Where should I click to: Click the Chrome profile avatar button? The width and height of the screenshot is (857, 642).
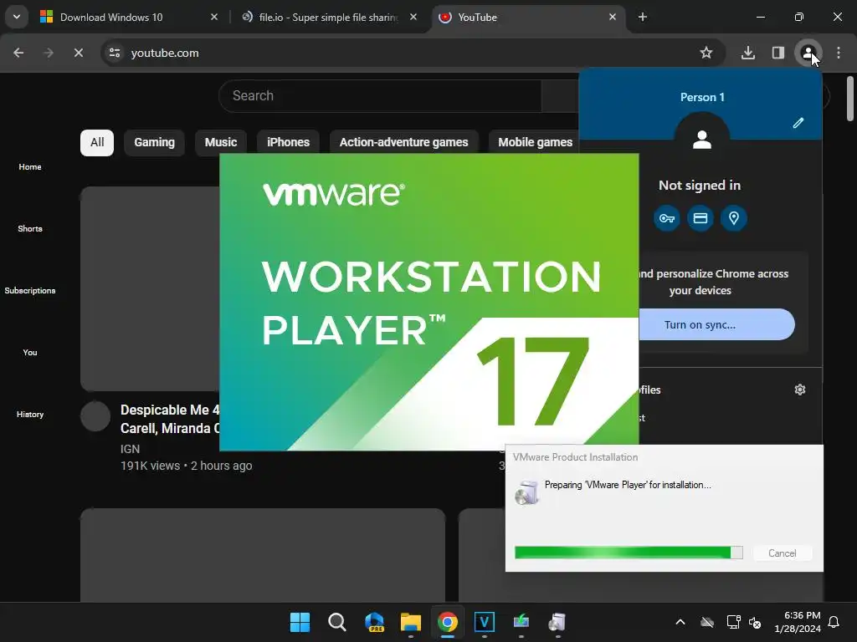tap(808, 53)
